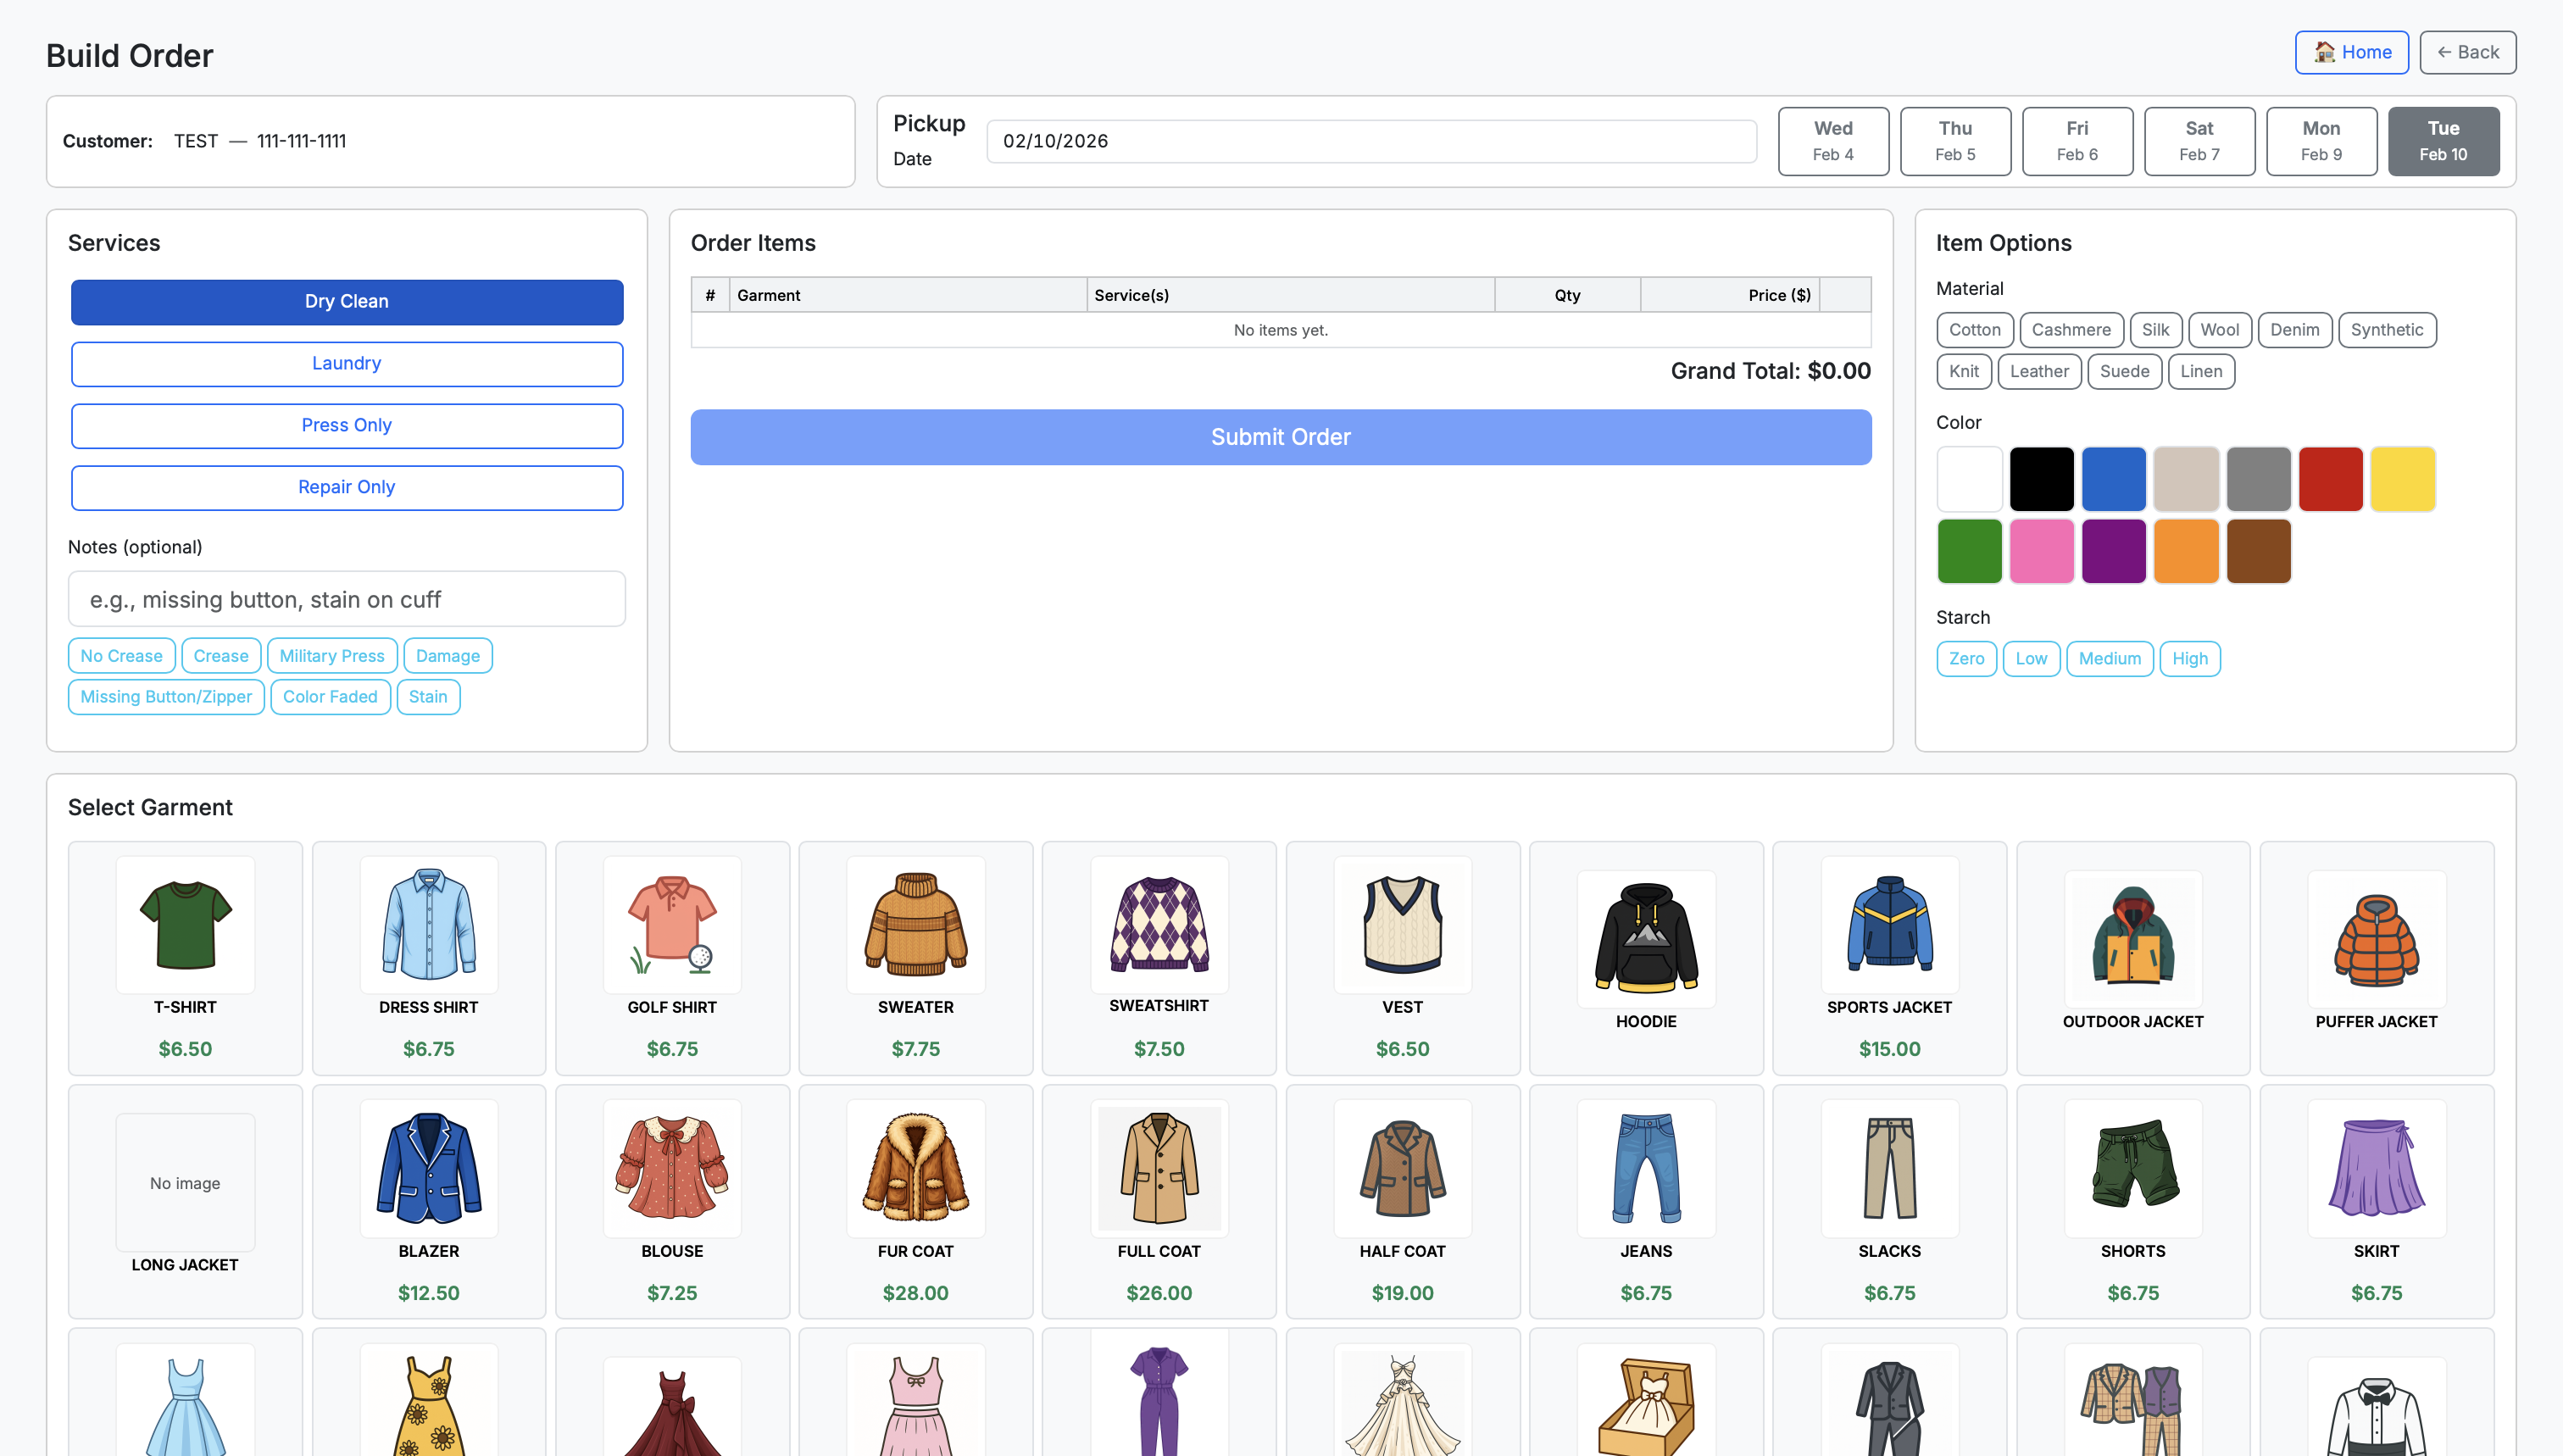Click the Submit Order button
The width and height of the screenshot is (2563, 1456).
click(x=1280, y=437)
